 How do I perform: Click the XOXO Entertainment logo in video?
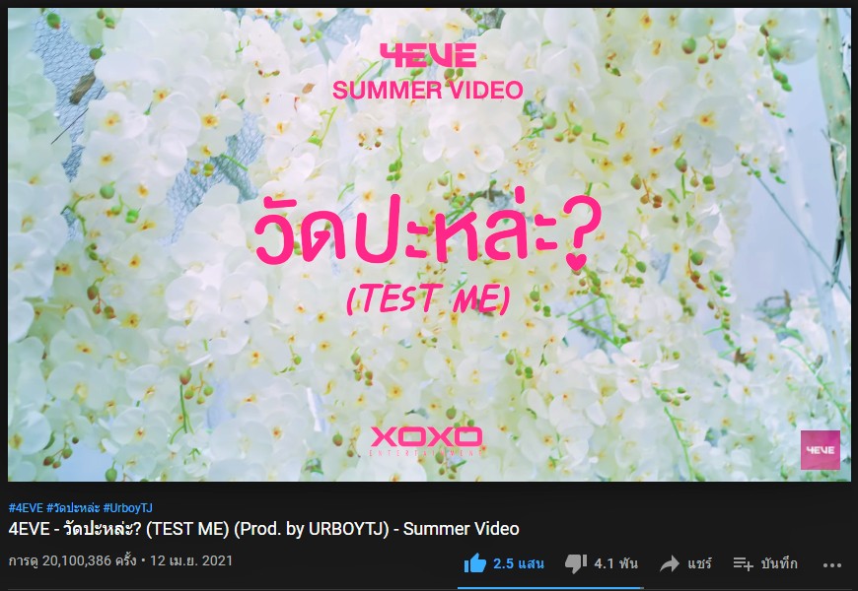point(426,441)
